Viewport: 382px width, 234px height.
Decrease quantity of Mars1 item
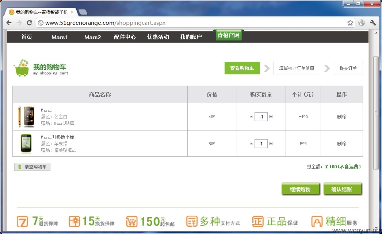click(251, 117)
